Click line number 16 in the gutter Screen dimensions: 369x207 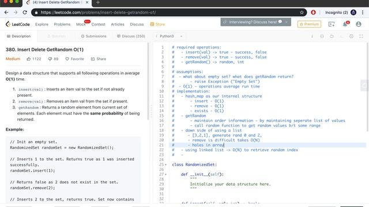[161, 121]
